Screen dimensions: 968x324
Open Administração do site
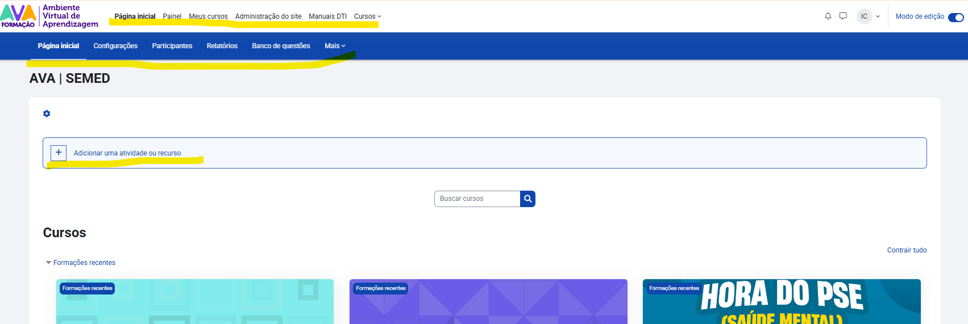tap(268, 16)
